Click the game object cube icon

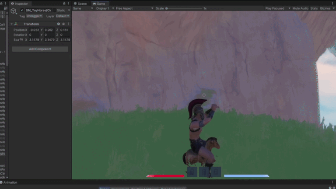[x=13, y=11]
